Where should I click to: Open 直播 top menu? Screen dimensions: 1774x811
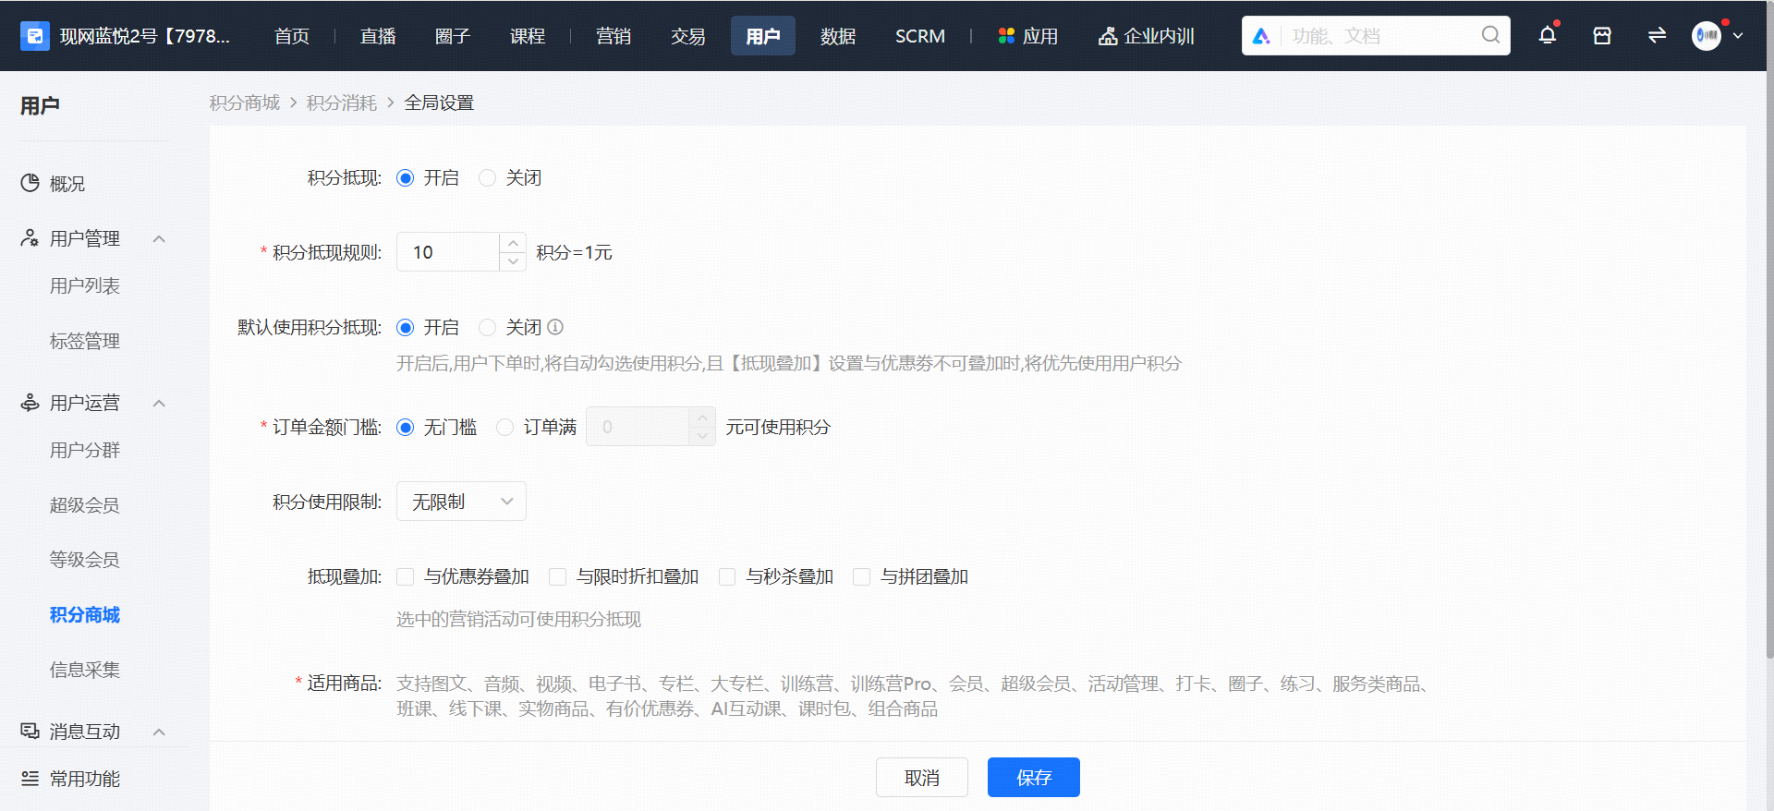pyautogui.click(x=378, y=36)
